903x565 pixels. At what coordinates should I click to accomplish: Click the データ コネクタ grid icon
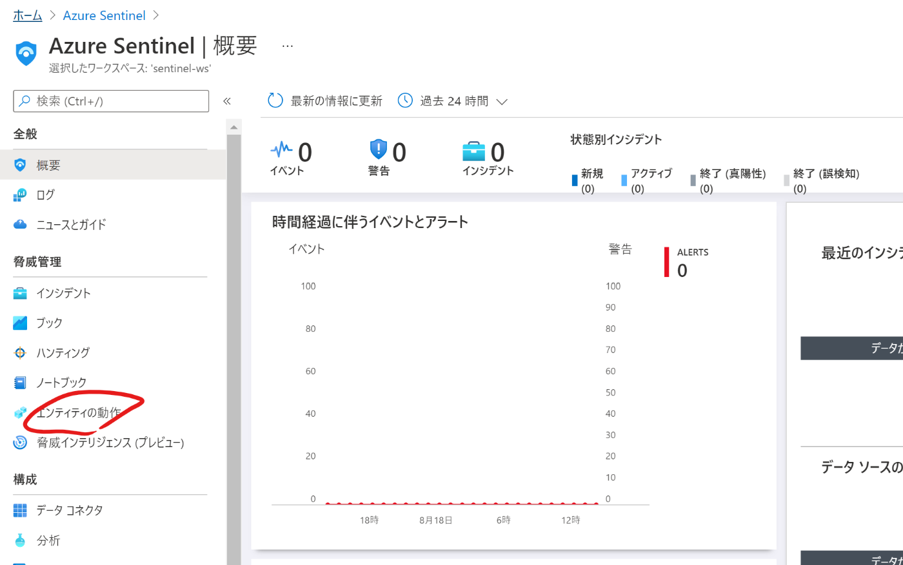(20, 510)
